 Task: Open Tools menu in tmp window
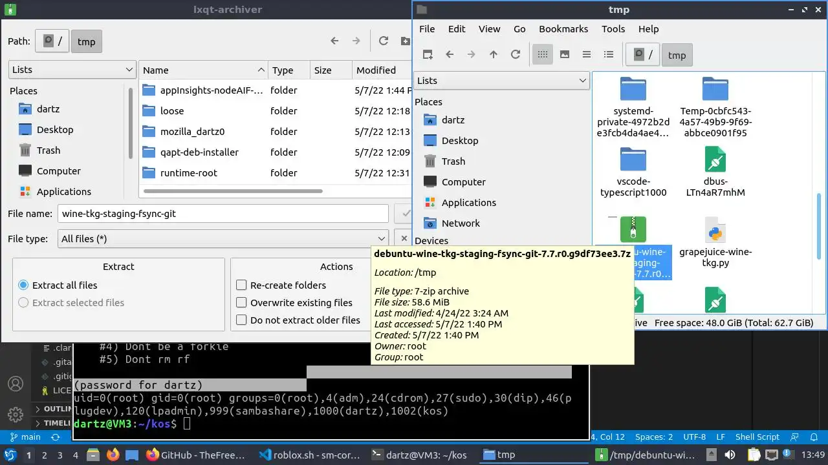click(x=613, y=29)
